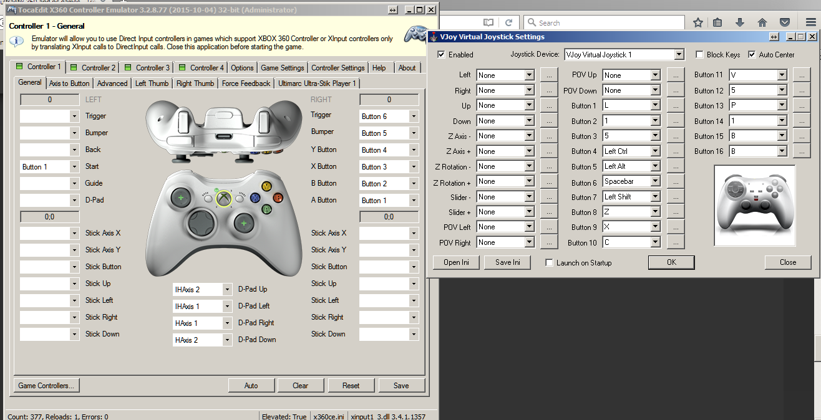
Task: Click the ... button for the Left direction
Action: tap(549, 75)
